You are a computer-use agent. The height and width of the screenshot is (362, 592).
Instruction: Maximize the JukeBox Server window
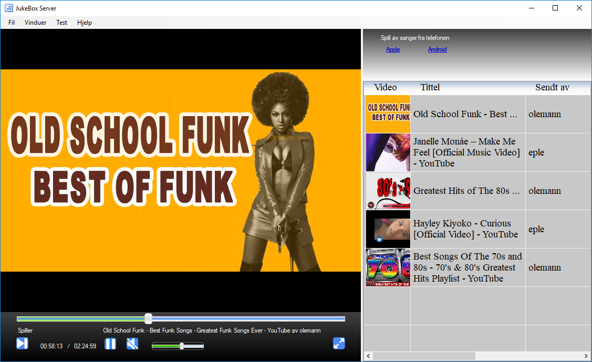click(555, 8)
